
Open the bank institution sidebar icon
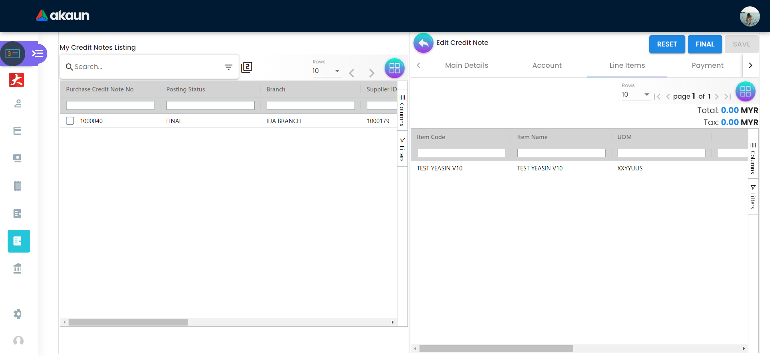tap(18, 268)
